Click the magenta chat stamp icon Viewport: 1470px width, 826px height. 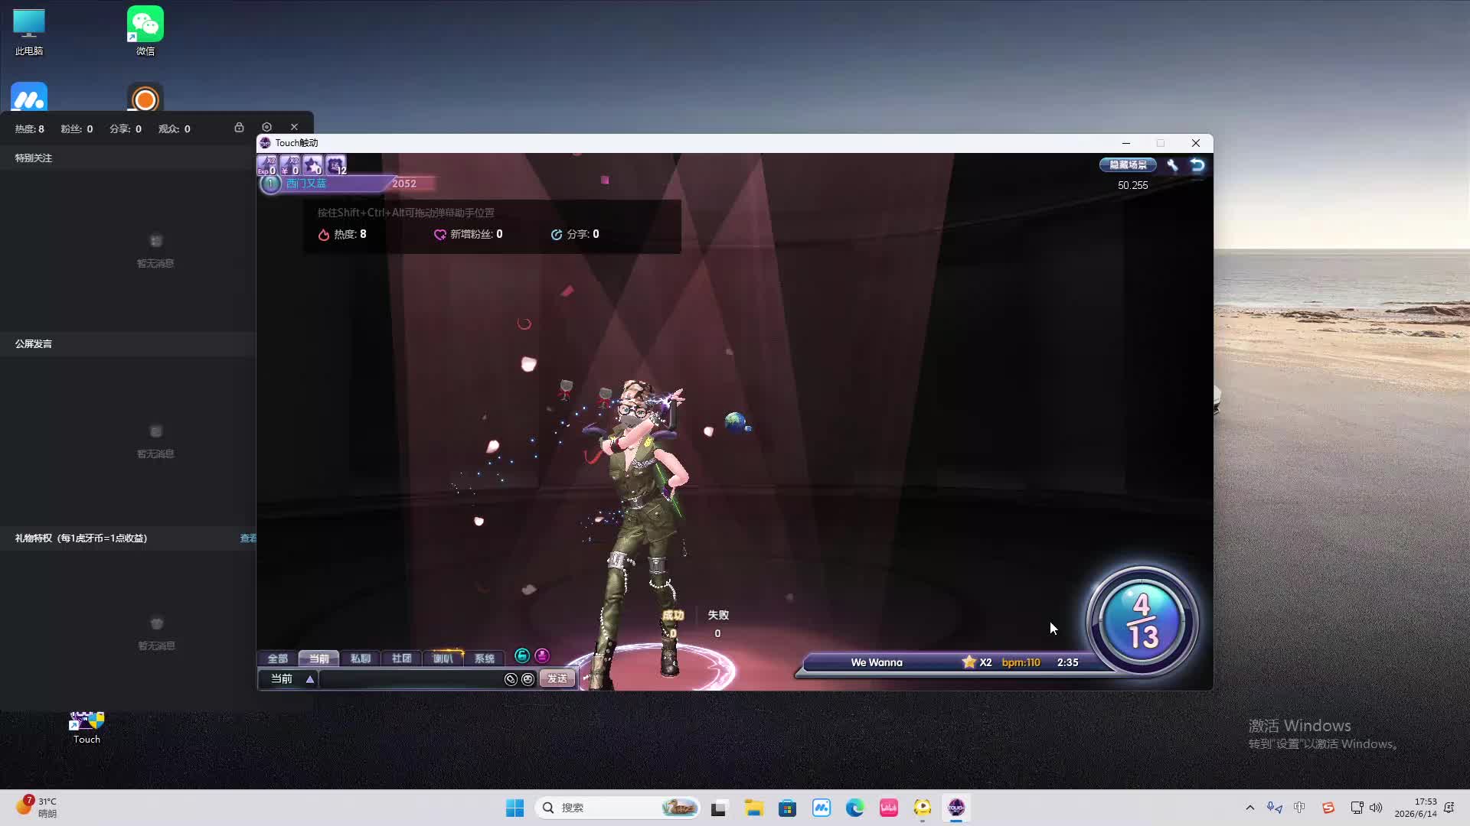[x=542, y=655]
